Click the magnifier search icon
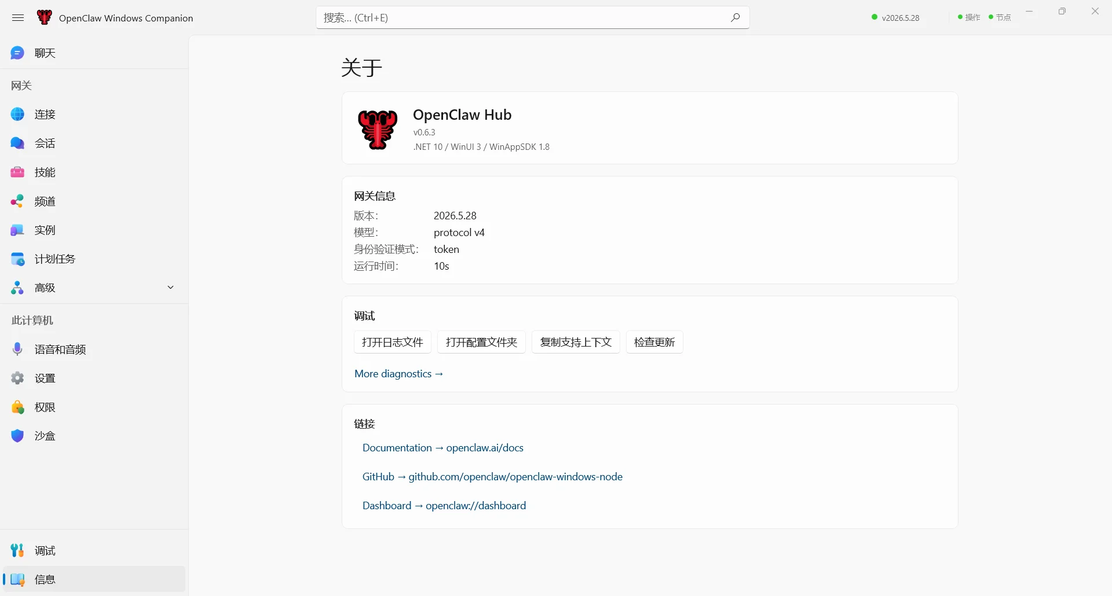The image size is (1112, 596). click(735, 17)
